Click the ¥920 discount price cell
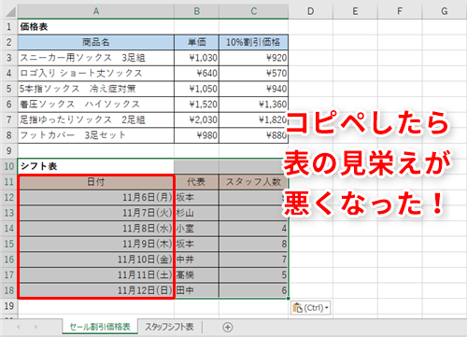This screenshot has height=337, width=467. click(253, 58)
